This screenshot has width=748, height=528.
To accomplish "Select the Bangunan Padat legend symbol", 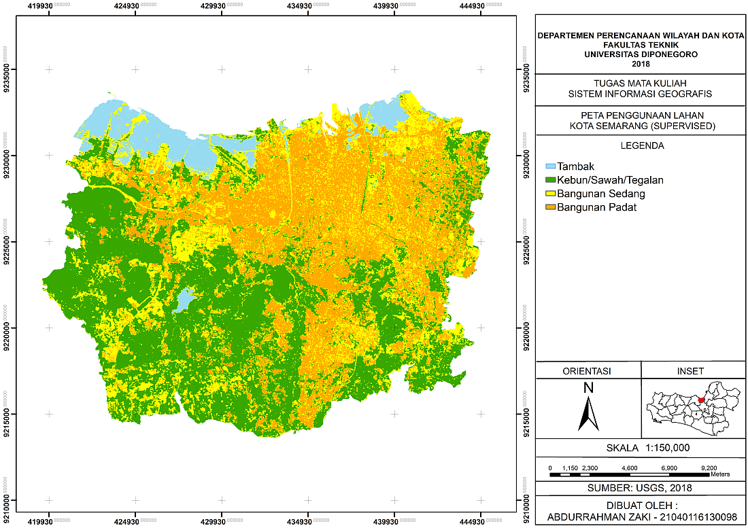I will (550, 207).
